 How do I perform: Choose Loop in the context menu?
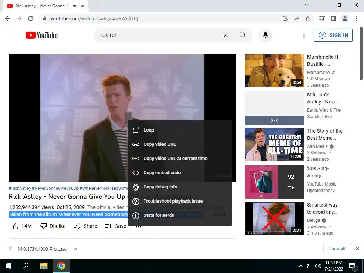click(180, 130)
